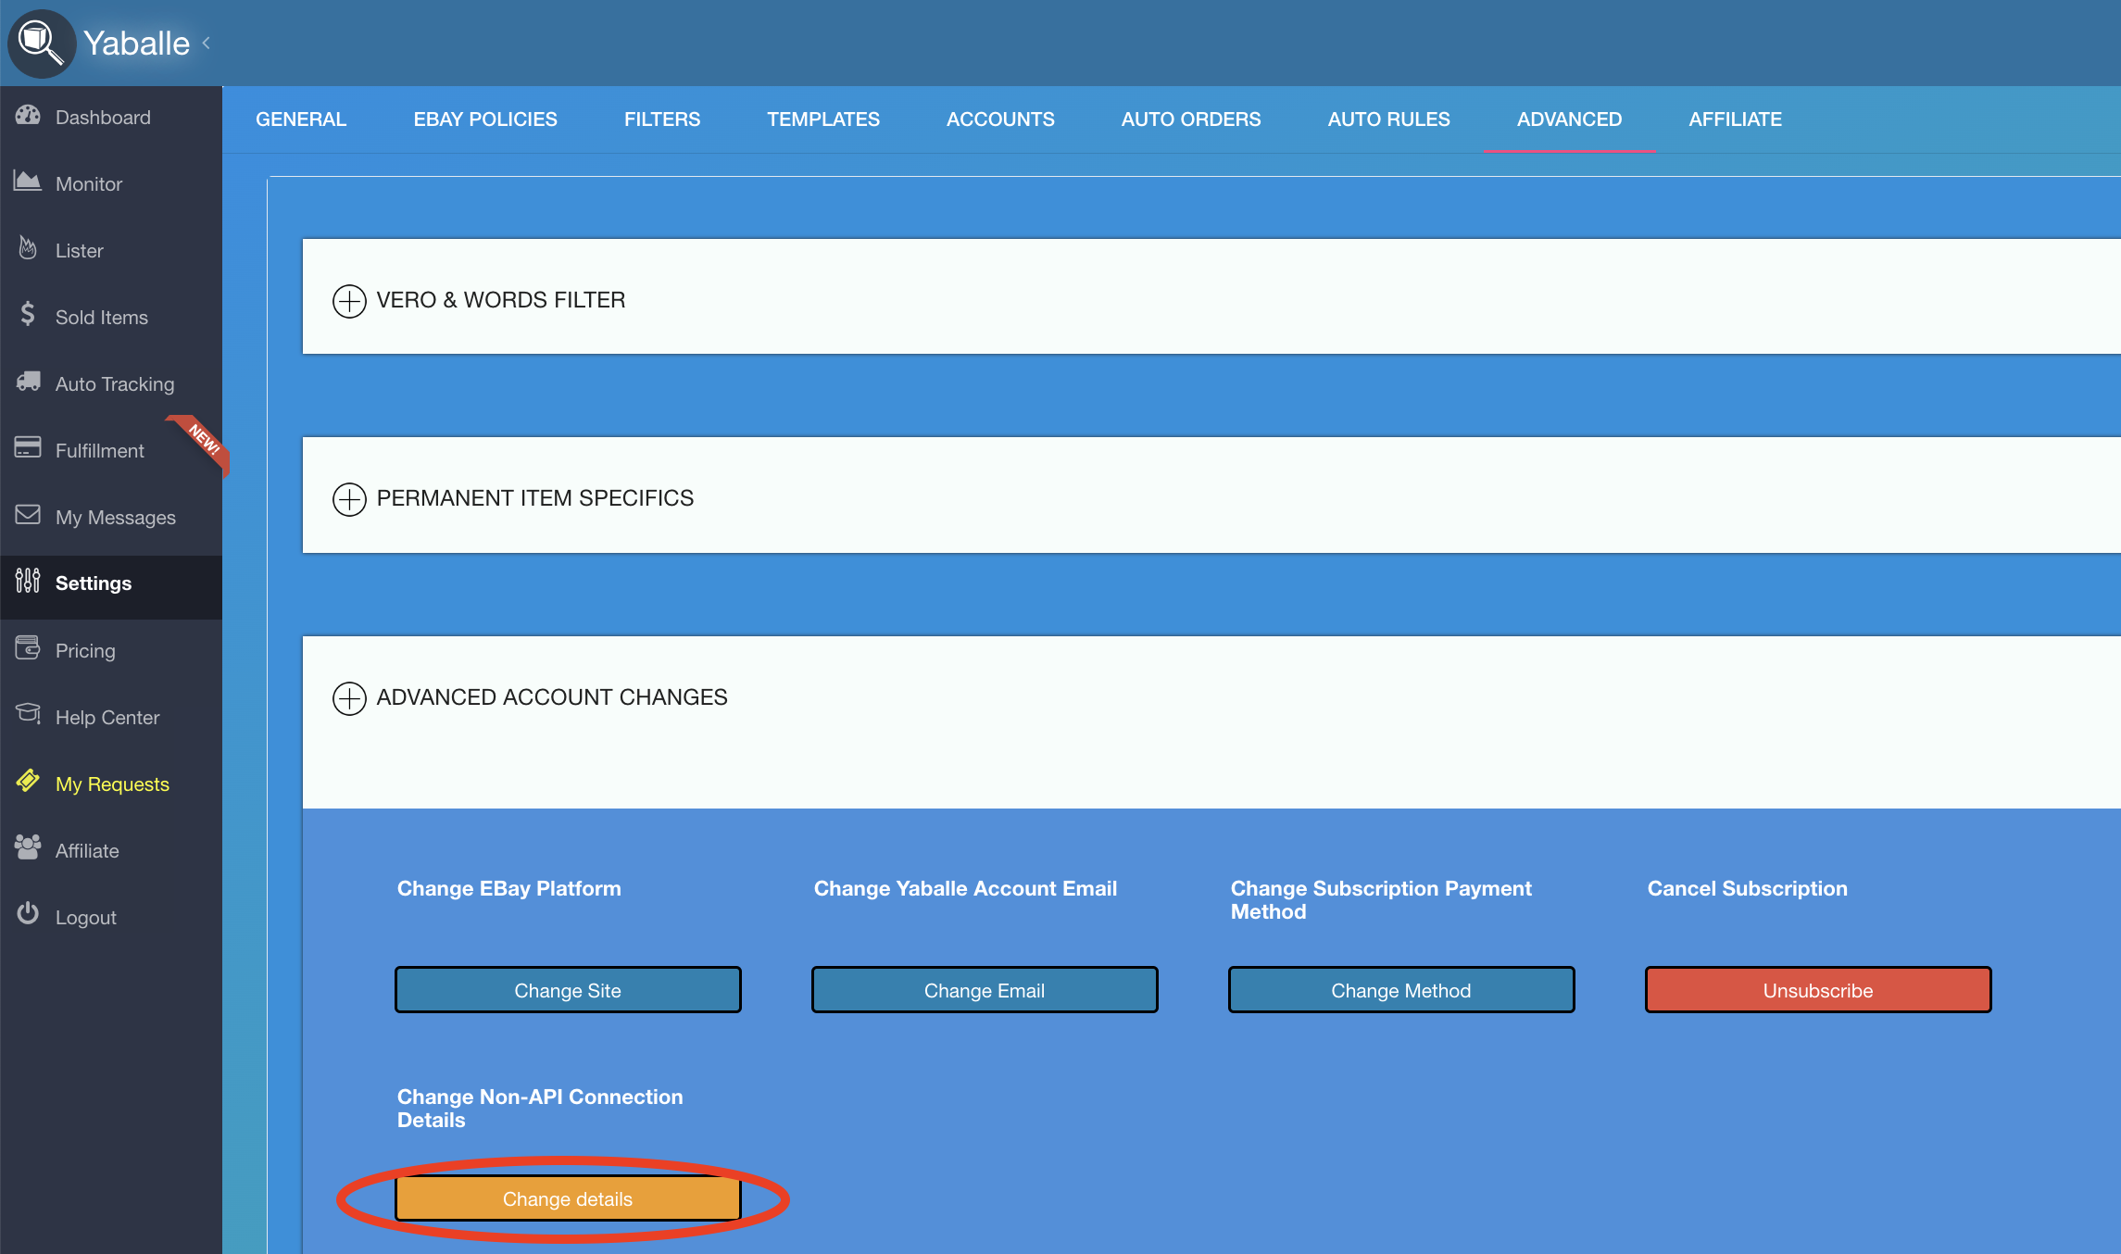Switch to the EBAY POLICIES tab
The width and height of the screenshot is (2121, 1254).
pyautogui.click(x=485, y=119)
